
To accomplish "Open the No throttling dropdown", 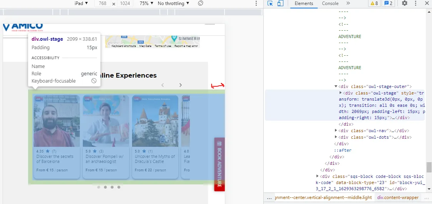I will click(174, 3).
